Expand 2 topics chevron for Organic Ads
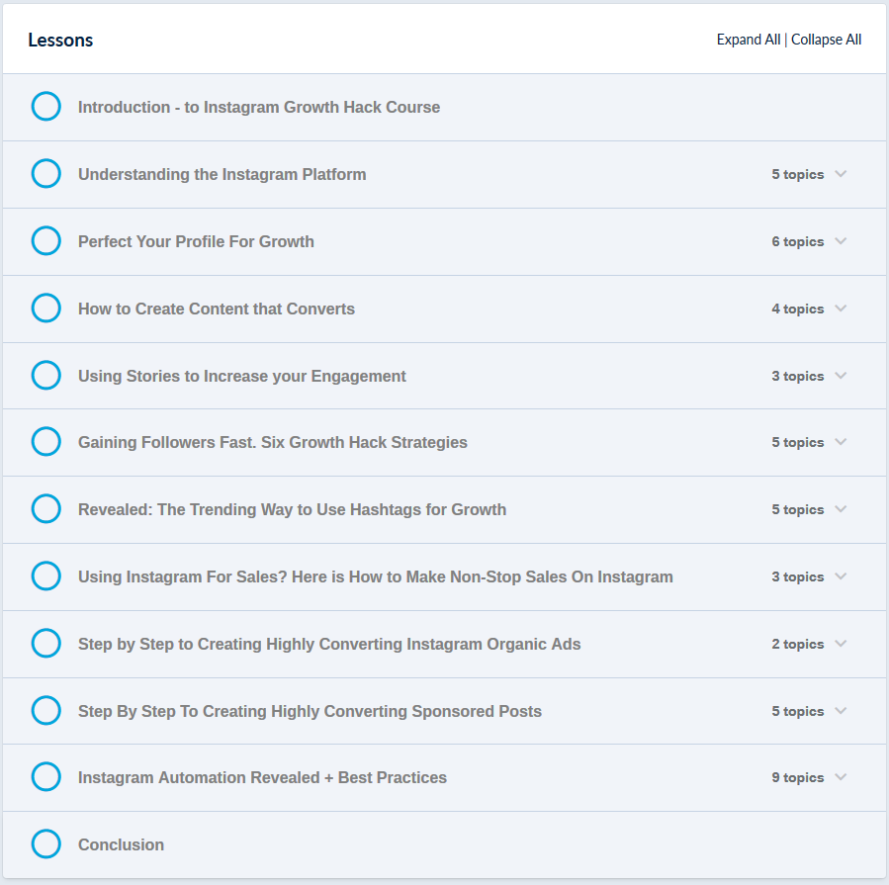 tap(841, 644)
